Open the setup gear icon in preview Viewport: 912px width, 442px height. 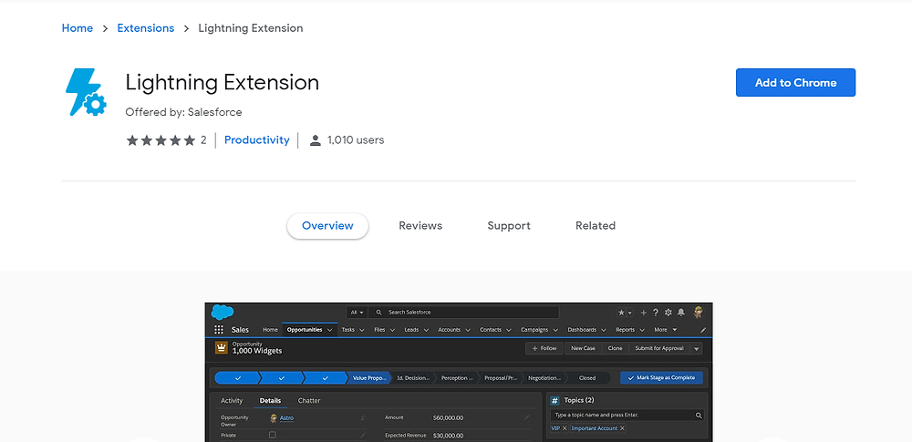click(668, 313)
